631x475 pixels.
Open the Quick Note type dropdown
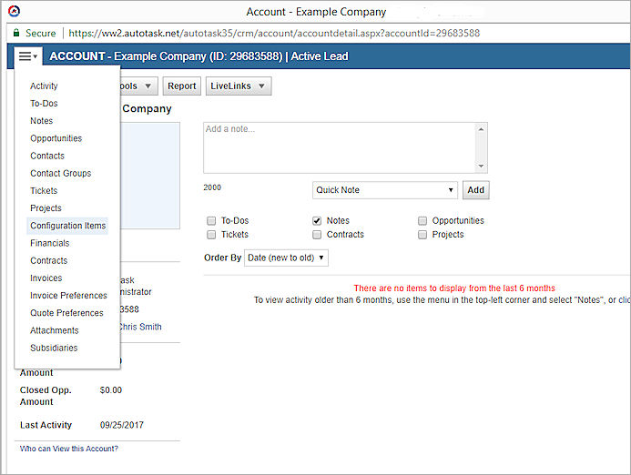coord(384,190)
